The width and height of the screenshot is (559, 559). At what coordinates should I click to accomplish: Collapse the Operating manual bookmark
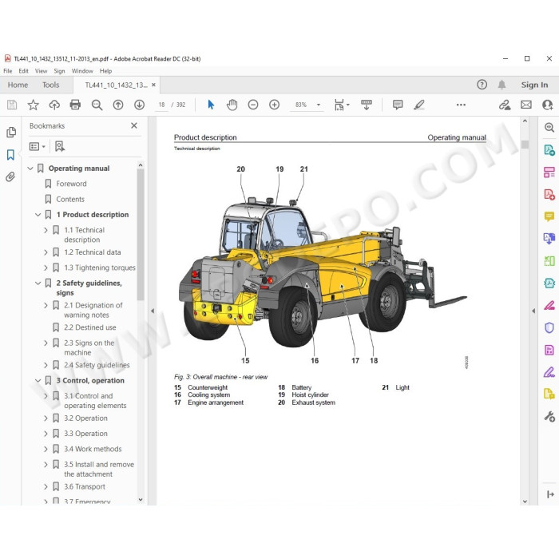(30, 168)
